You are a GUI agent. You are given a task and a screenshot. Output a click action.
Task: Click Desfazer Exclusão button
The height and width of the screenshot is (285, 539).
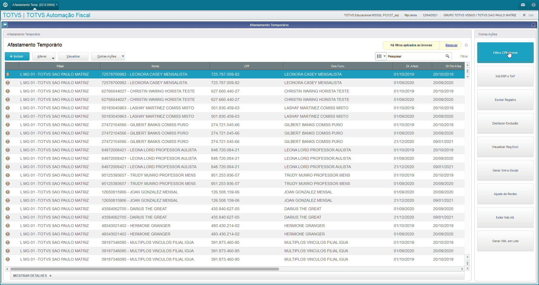coord(505,123)
